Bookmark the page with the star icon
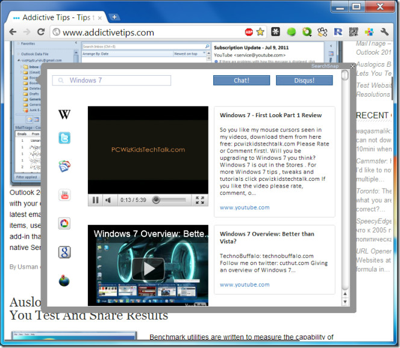This screenshot has height=348, width=400. pos(260,32)
